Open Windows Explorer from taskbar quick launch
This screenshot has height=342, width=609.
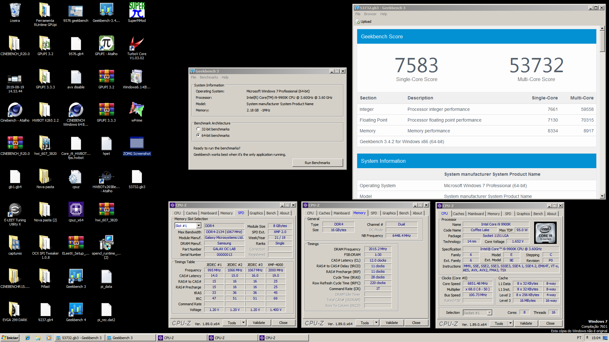click(38, 338)
